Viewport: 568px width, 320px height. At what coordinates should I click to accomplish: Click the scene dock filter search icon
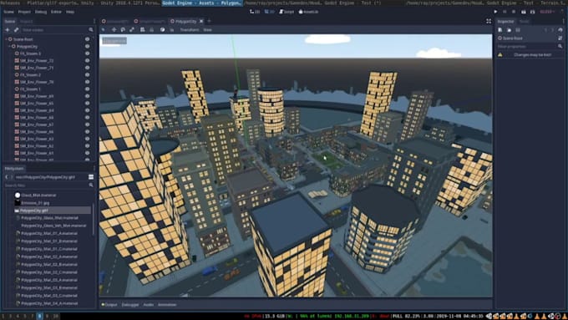point(90,30)
